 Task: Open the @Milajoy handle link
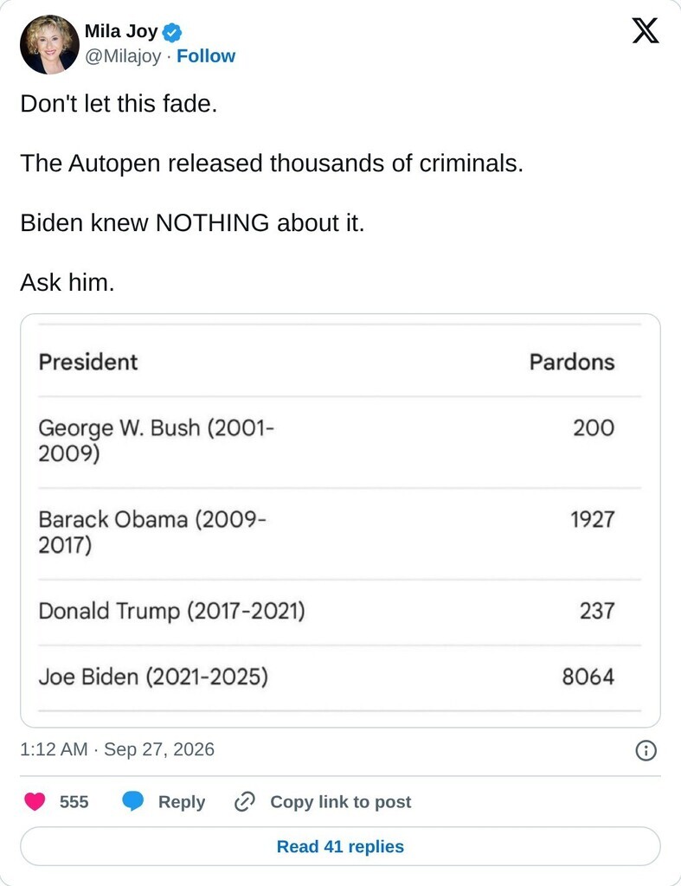pos(123,56)
